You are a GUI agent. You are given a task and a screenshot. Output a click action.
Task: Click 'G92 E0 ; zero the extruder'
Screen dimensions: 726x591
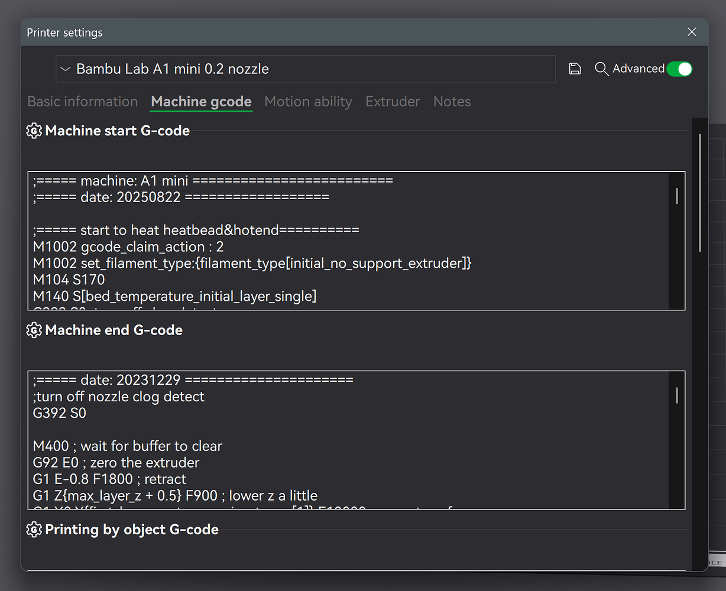[116, 462]
